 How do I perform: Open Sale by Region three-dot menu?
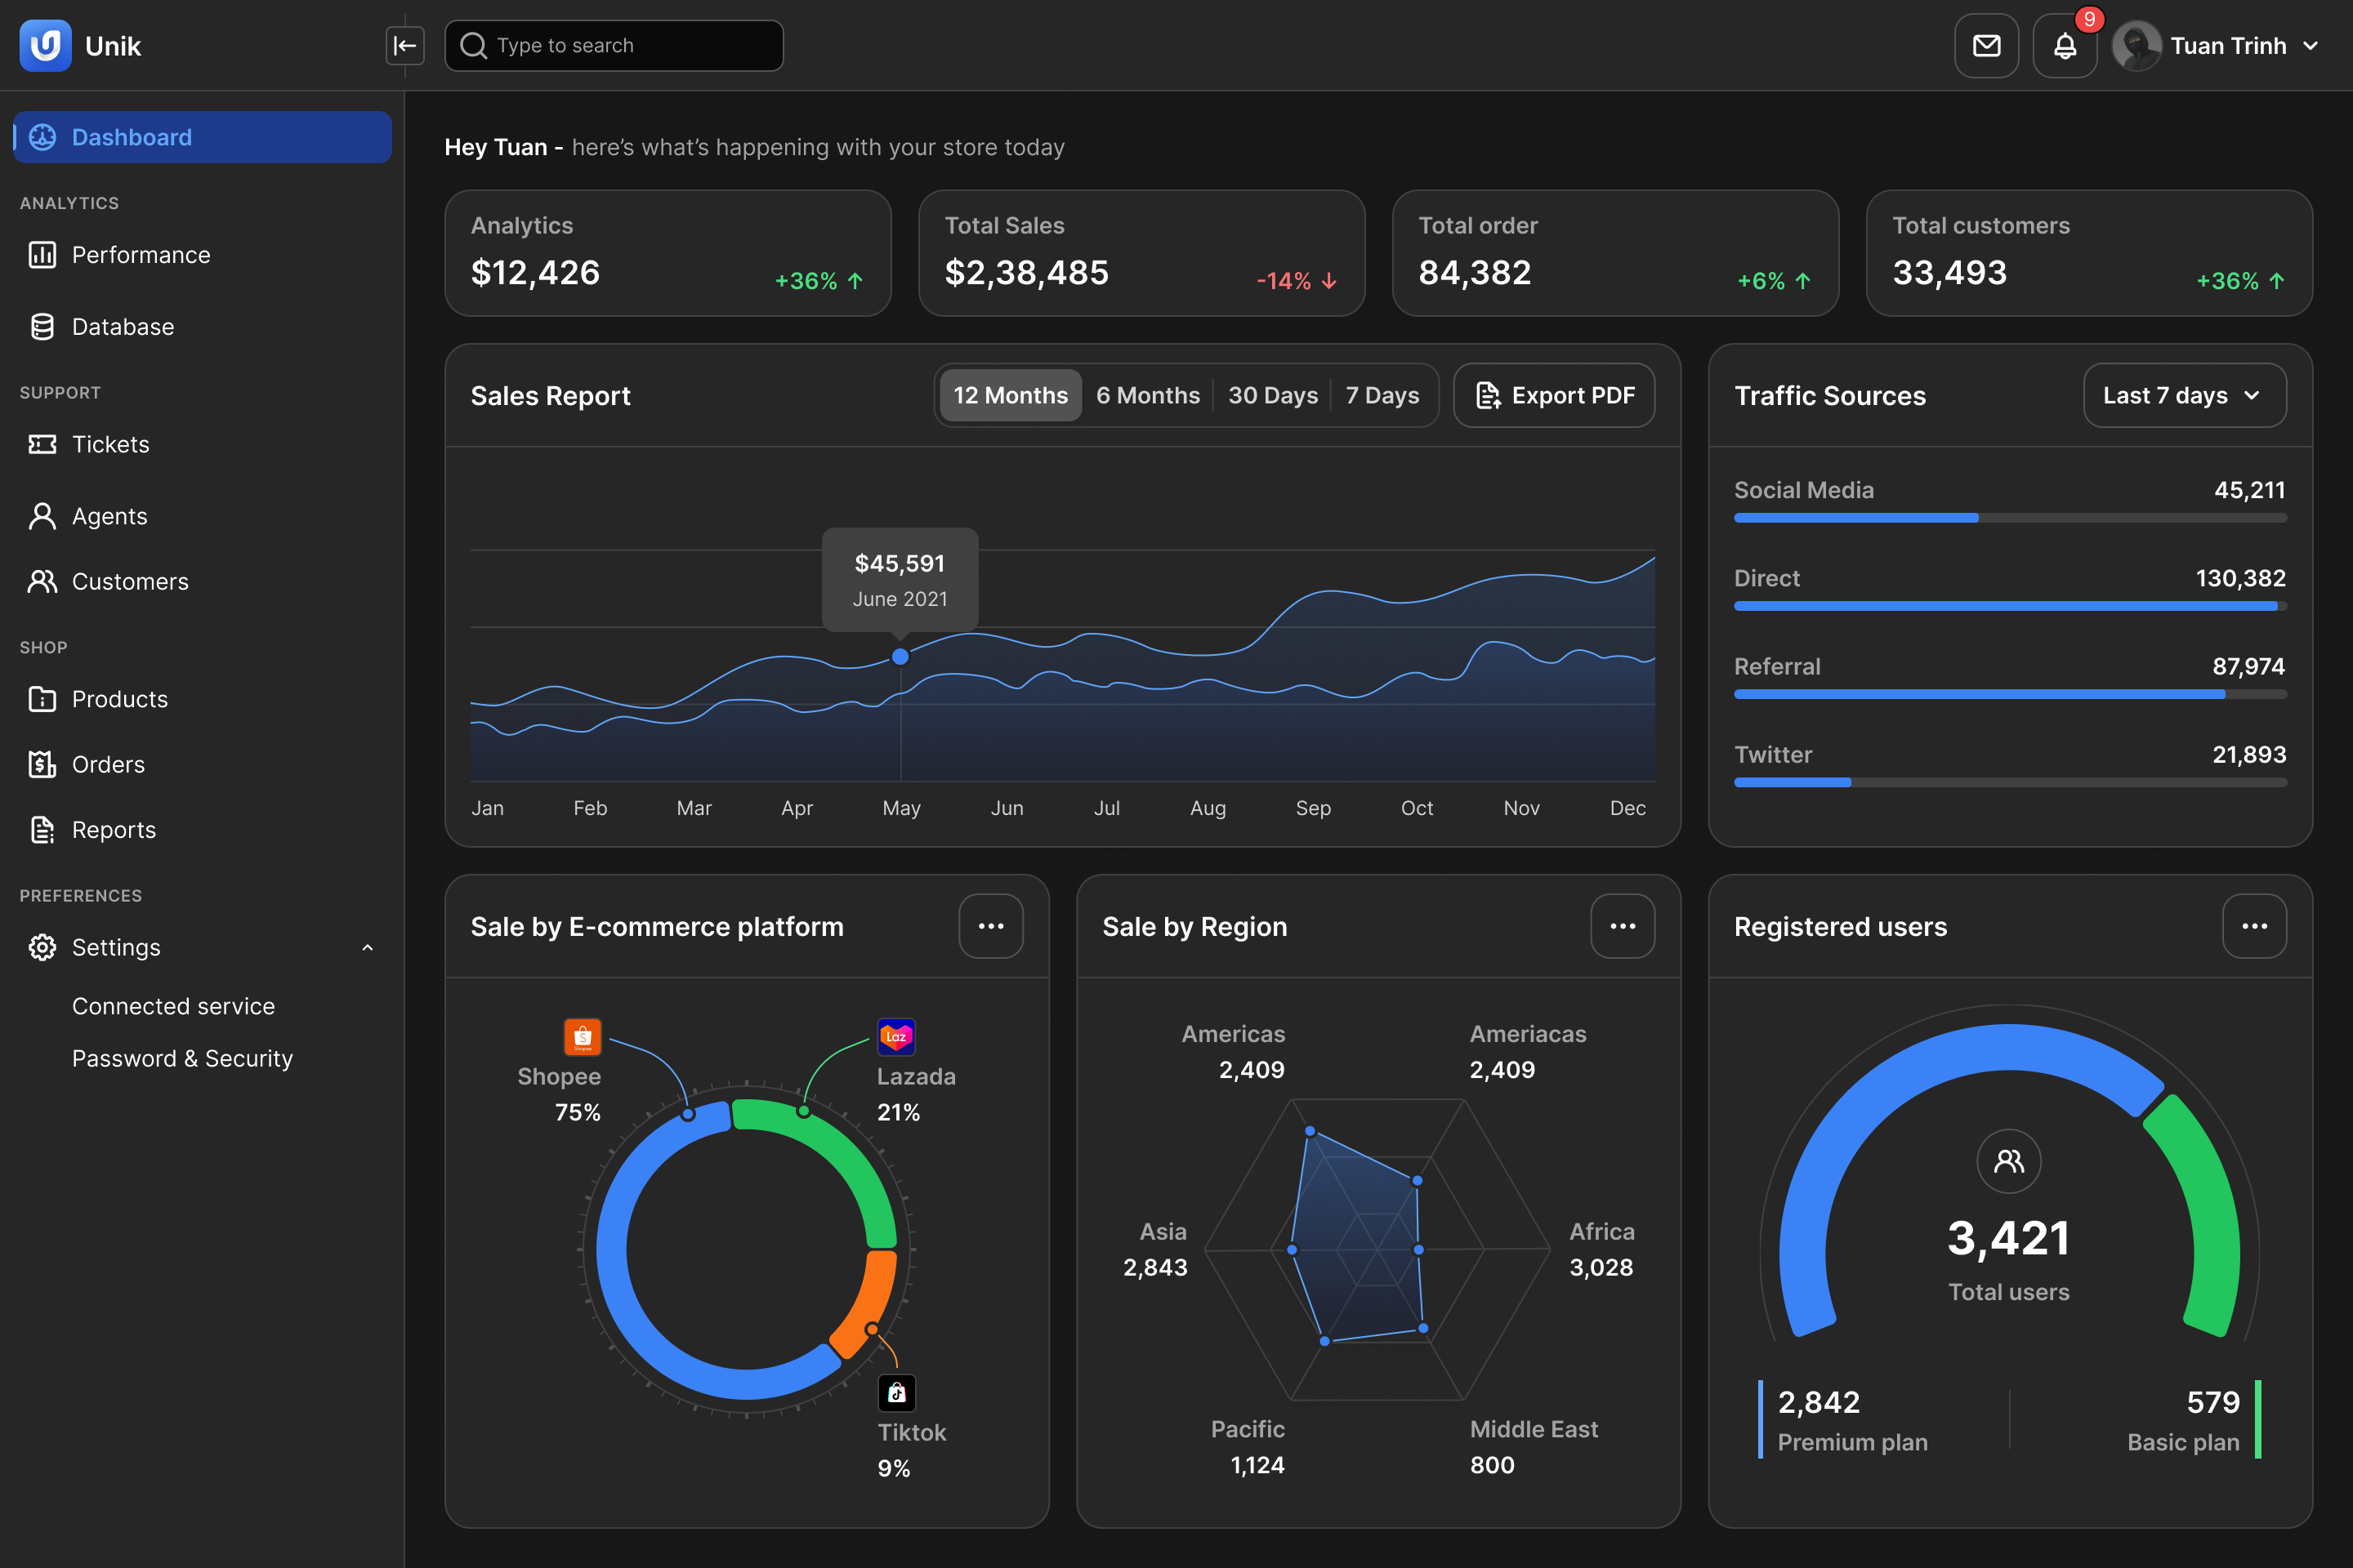coord(1622,926)
